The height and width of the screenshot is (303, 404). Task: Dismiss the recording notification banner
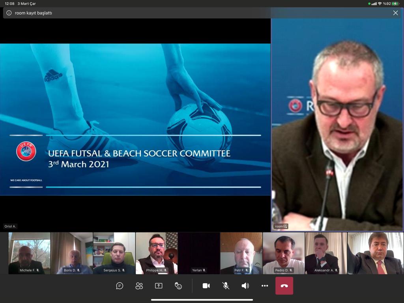[x=395, y=13]
